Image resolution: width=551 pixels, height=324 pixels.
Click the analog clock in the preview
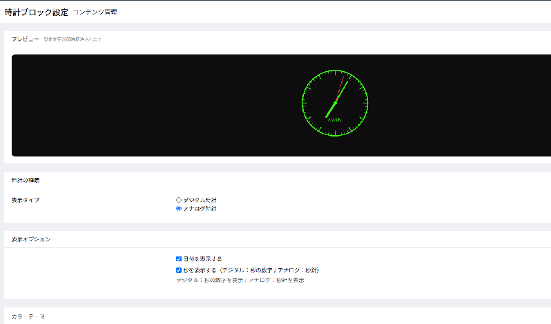[x=335, y=103]
